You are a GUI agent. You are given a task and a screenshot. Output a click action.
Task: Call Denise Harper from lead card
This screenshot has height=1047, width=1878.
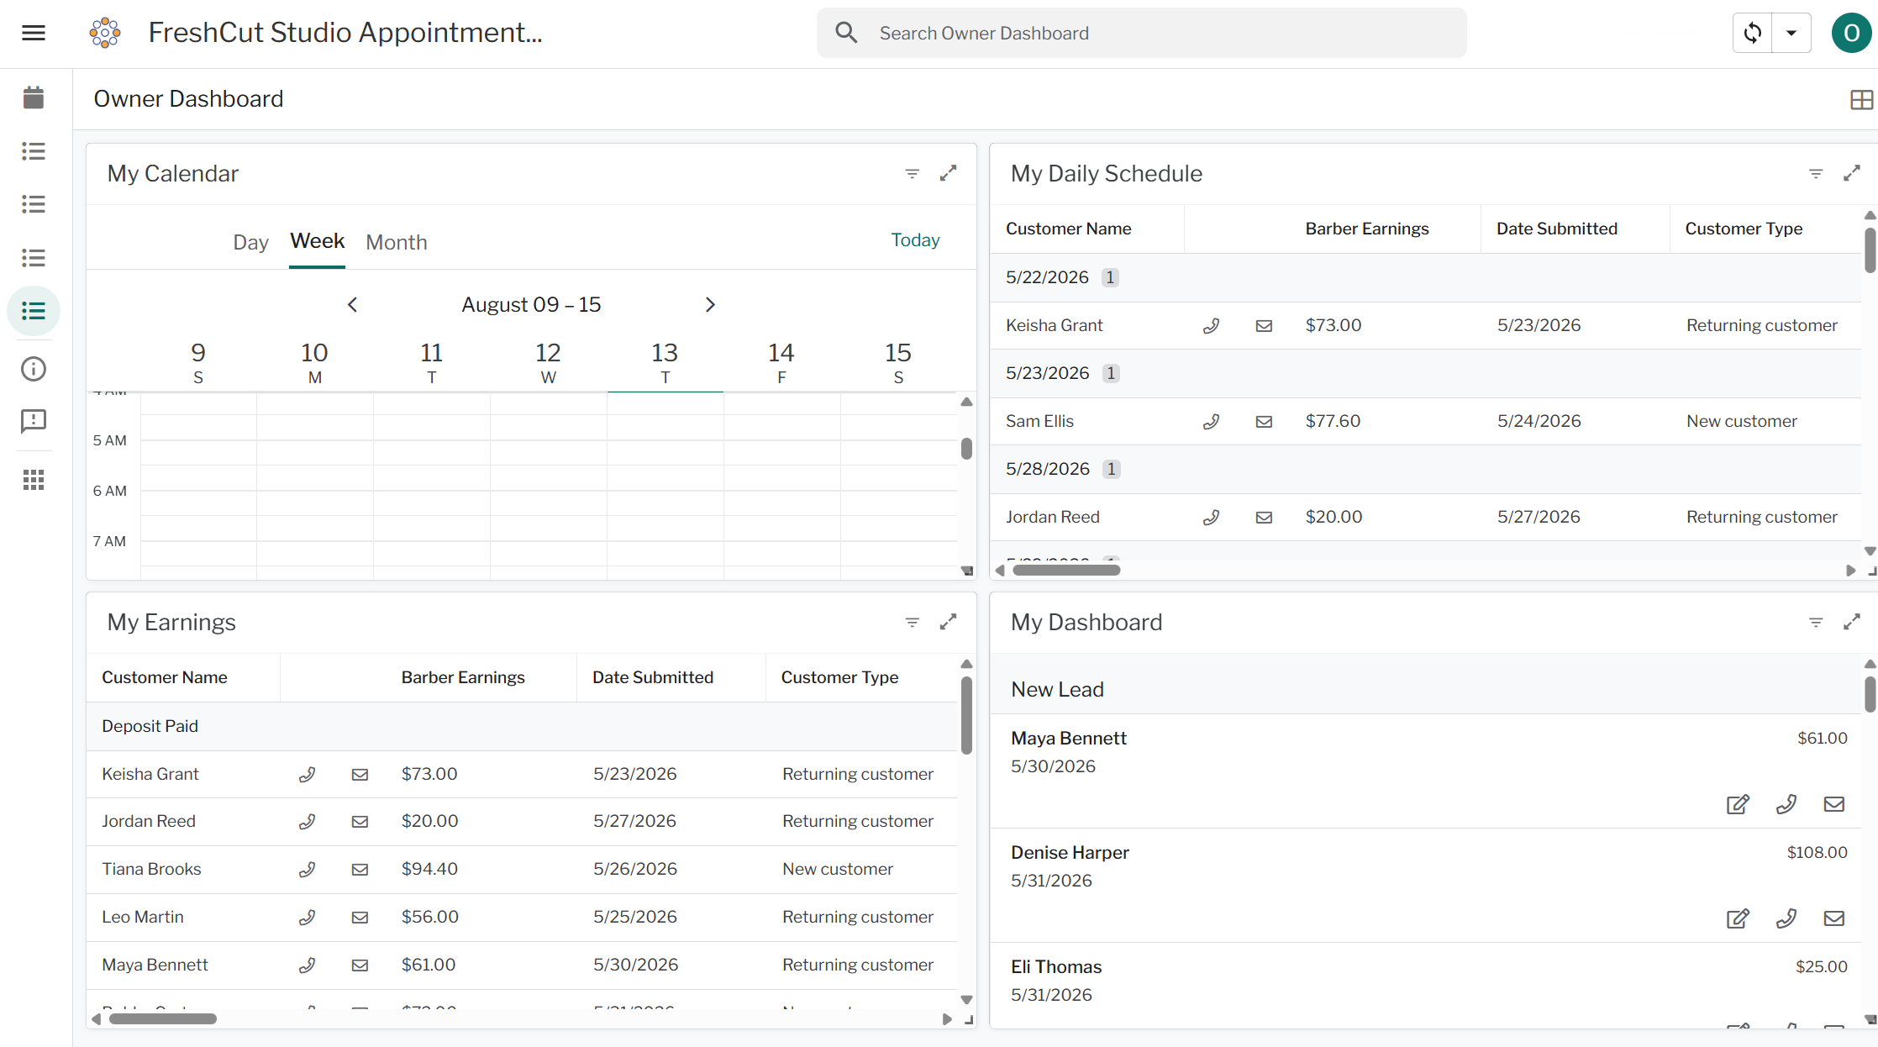(1786, 918)
